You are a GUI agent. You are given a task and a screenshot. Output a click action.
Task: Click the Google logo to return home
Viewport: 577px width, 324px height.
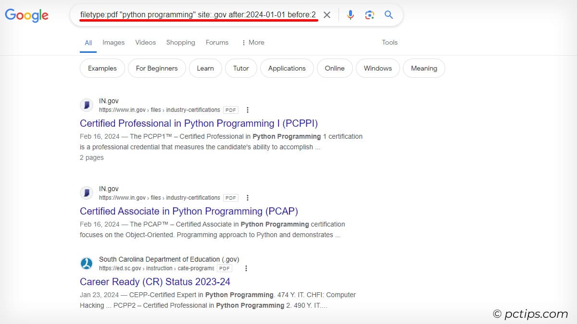[x=26, y=15]
